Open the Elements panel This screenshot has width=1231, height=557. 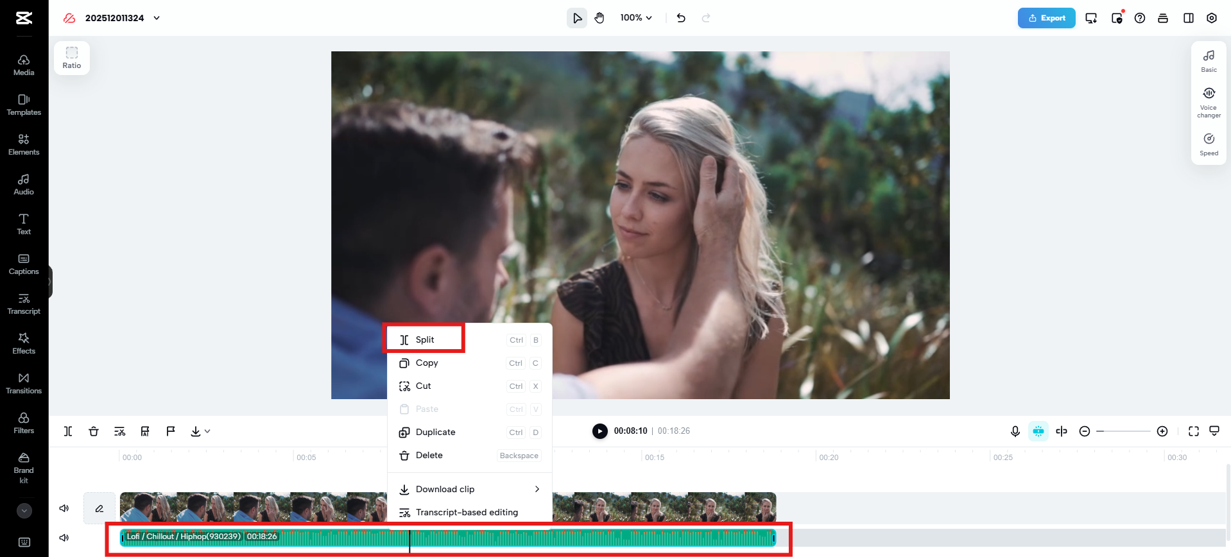[x=24, y=144]
